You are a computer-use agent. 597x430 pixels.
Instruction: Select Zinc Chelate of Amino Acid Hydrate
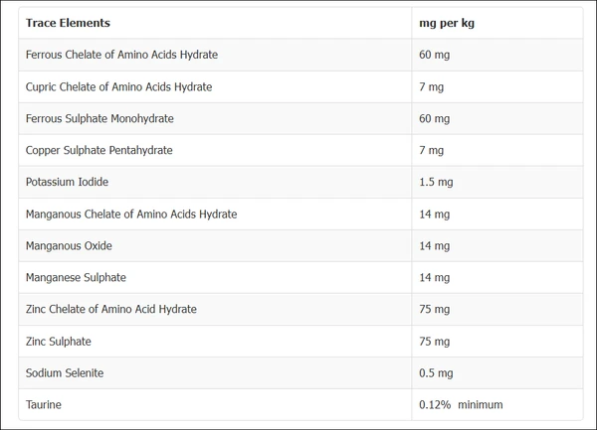[111, 309]
